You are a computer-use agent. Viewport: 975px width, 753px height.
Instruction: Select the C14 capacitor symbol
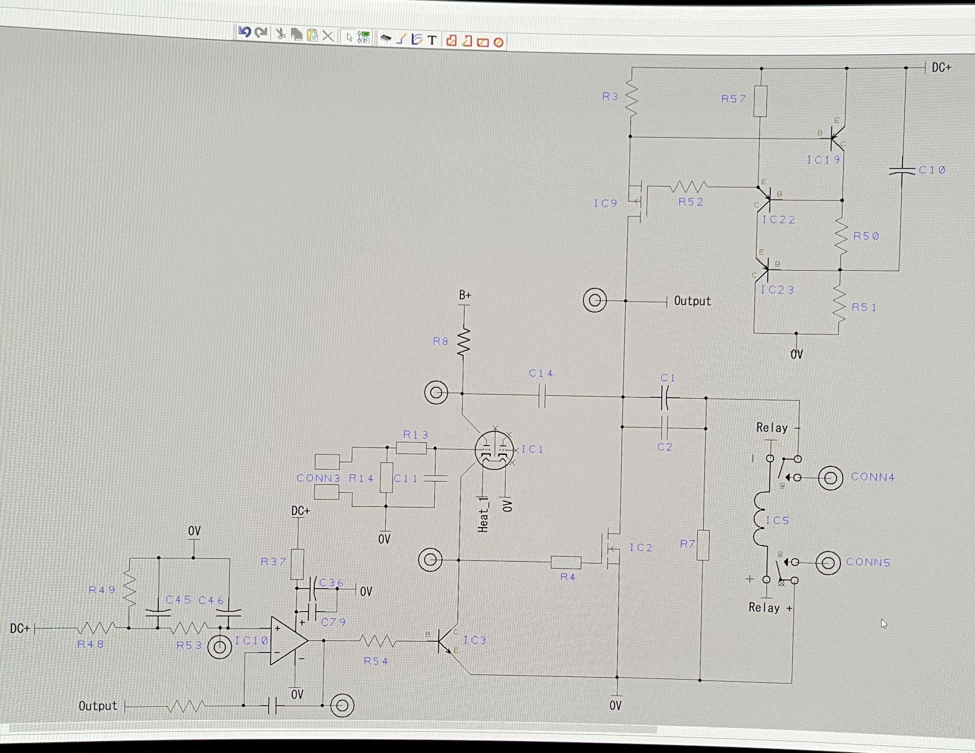pyautogui.click(x=541, y=396)
